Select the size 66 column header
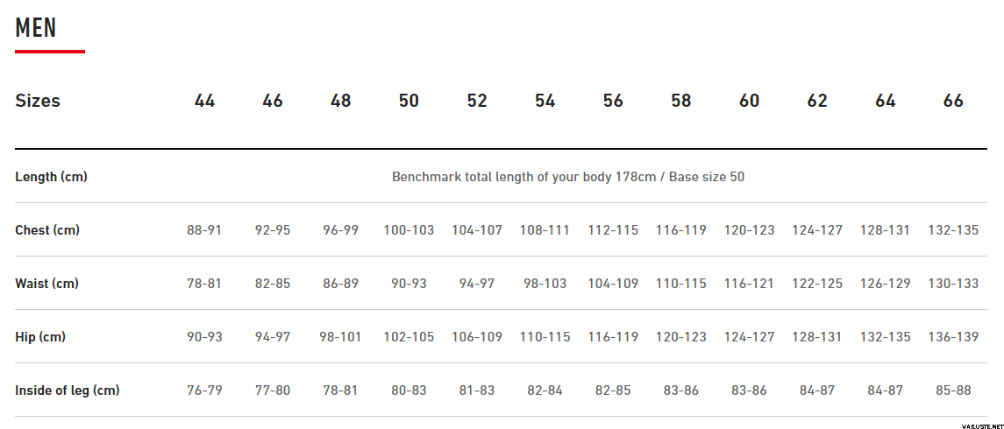1004x429 pixels. coord(953,101)
